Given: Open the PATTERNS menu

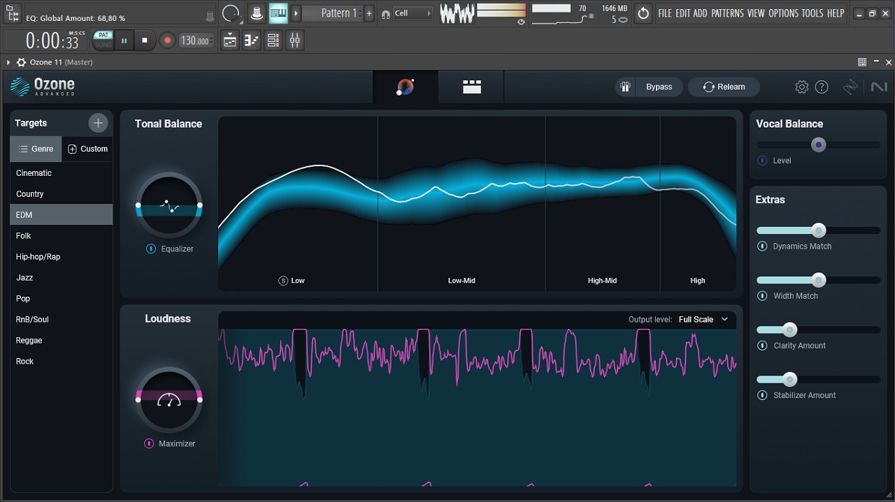Looking at the screenshot, I should point(727,13).
